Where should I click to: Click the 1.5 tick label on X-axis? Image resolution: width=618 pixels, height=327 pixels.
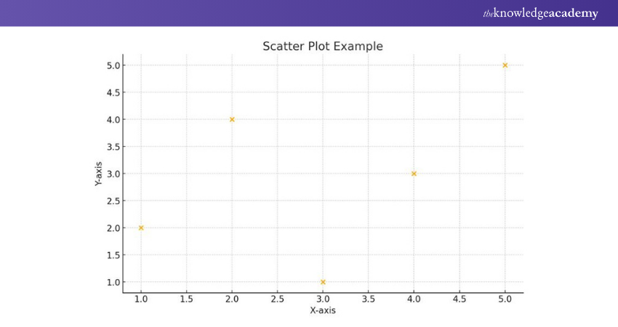186,299
